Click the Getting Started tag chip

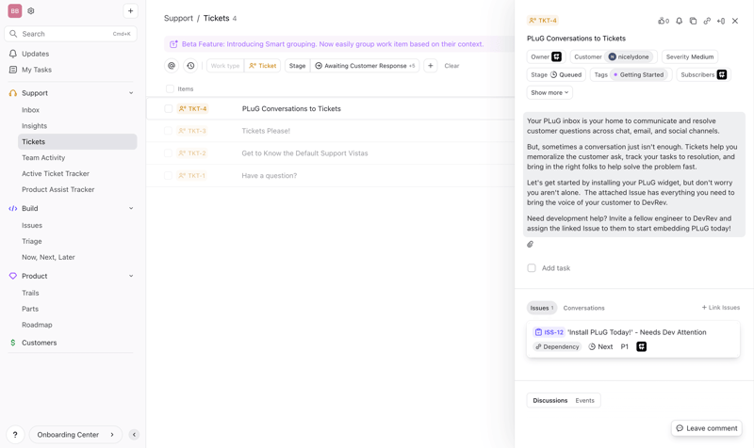(x=639, y=75)
